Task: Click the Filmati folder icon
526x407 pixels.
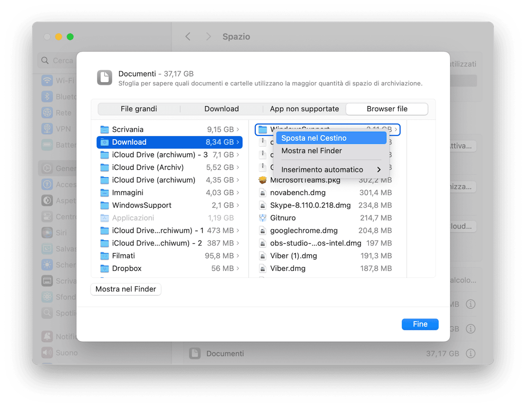Action: pyautogui.click(x=104, y=256)
